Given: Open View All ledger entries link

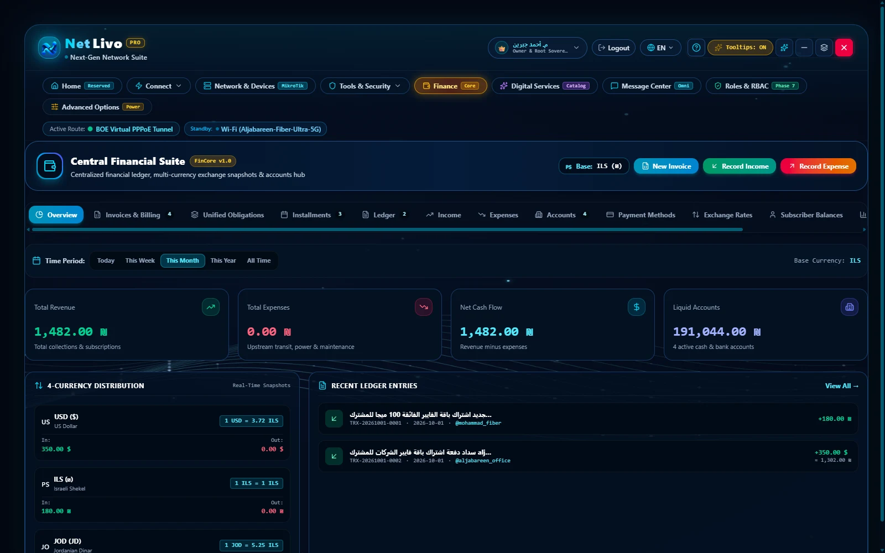Looking at the screenshot, I should pyautogui.click(x=842, y=385).
